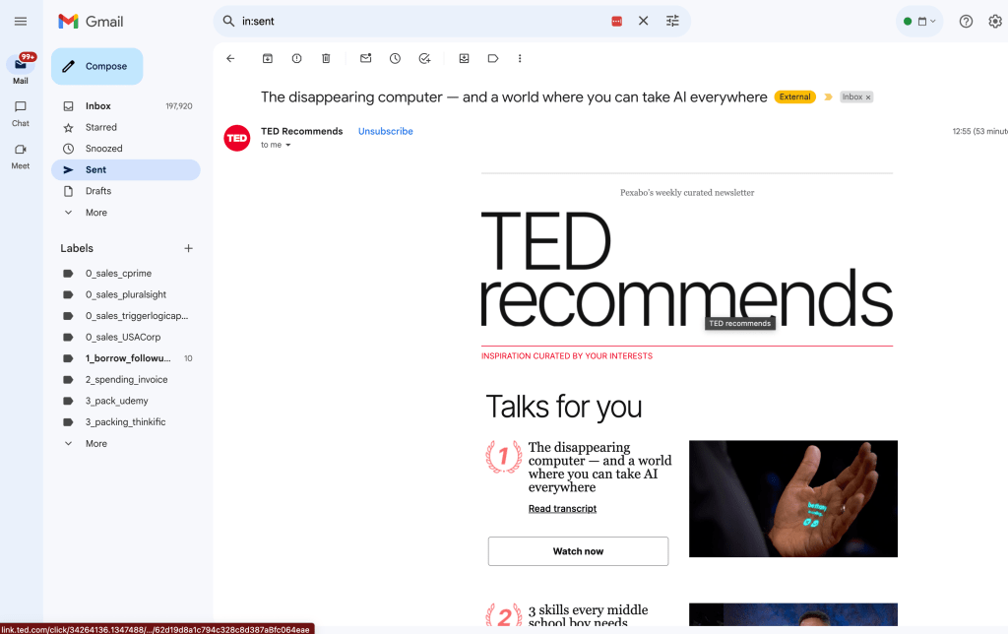Click the Compose button
This screenshot has width=1008, height=634.
point(97,66)
